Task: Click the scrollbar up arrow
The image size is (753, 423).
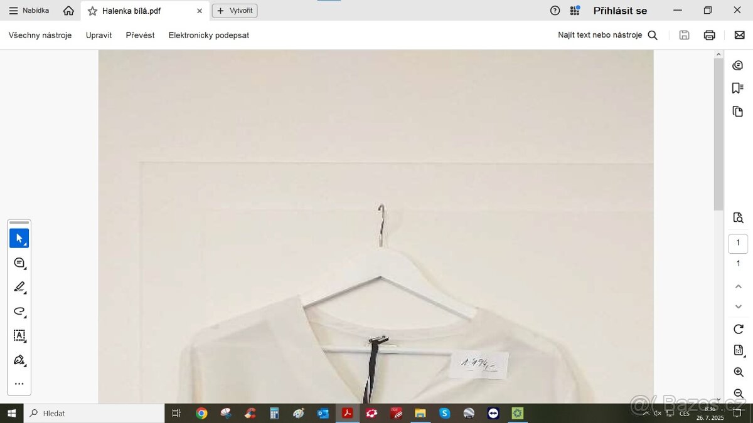Action: [x=718, y=55]
